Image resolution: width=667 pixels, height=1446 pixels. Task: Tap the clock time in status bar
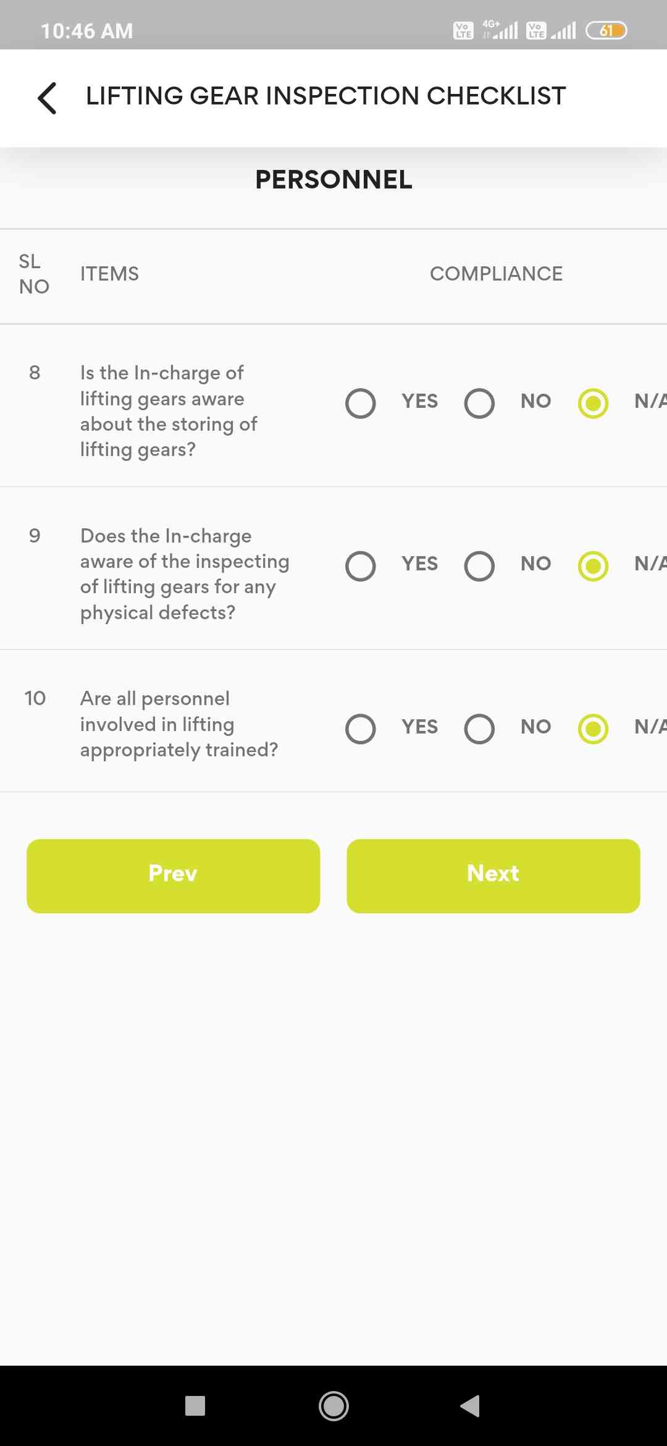[86, 31]
